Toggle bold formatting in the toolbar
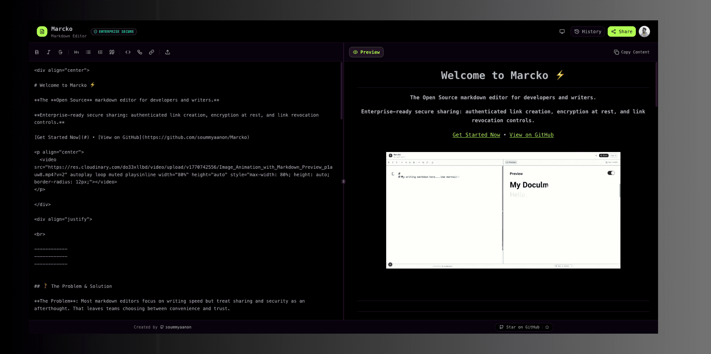This screenshot has width=711, height=354. click(x=37, y=52)
